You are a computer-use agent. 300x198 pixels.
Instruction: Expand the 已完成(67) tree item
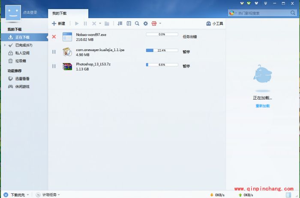click(x=5, y=45)
